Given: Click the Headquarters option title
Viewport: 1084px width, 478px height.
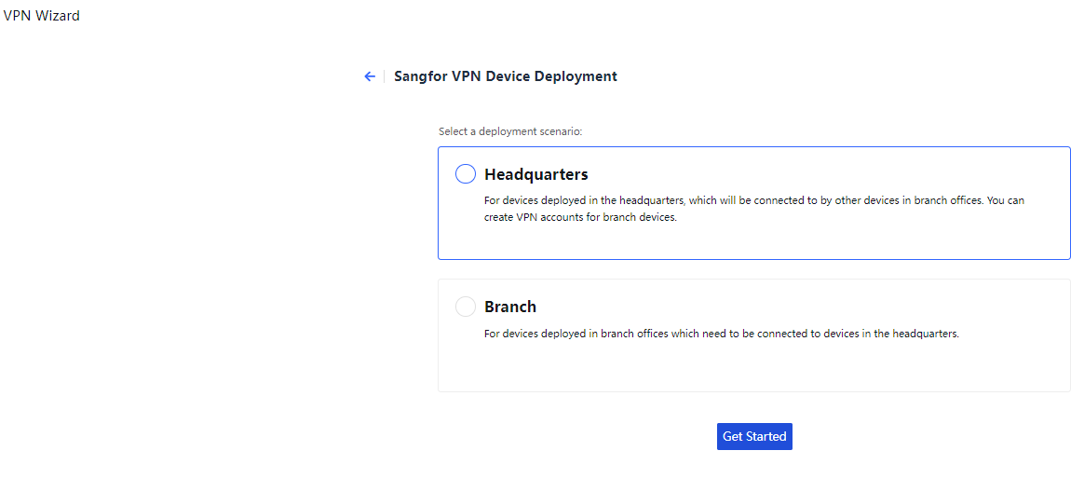Looking at the screenshot, I should coord(536,174).
